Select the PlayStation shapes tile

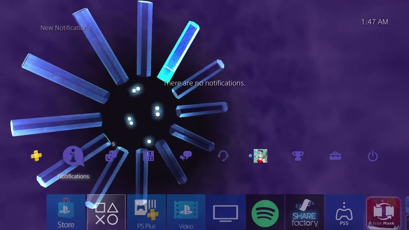click(x=106, y=212)
